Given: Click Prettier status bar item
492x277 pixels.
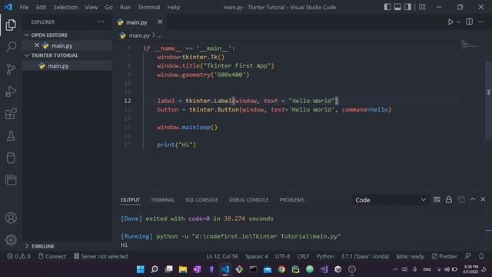Looking at the screenshot, I should click(444, 256).
